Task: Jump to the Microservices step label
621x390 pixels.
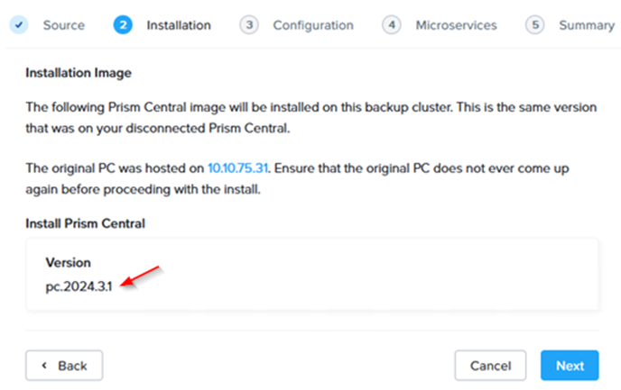Action: click(456, 25)
